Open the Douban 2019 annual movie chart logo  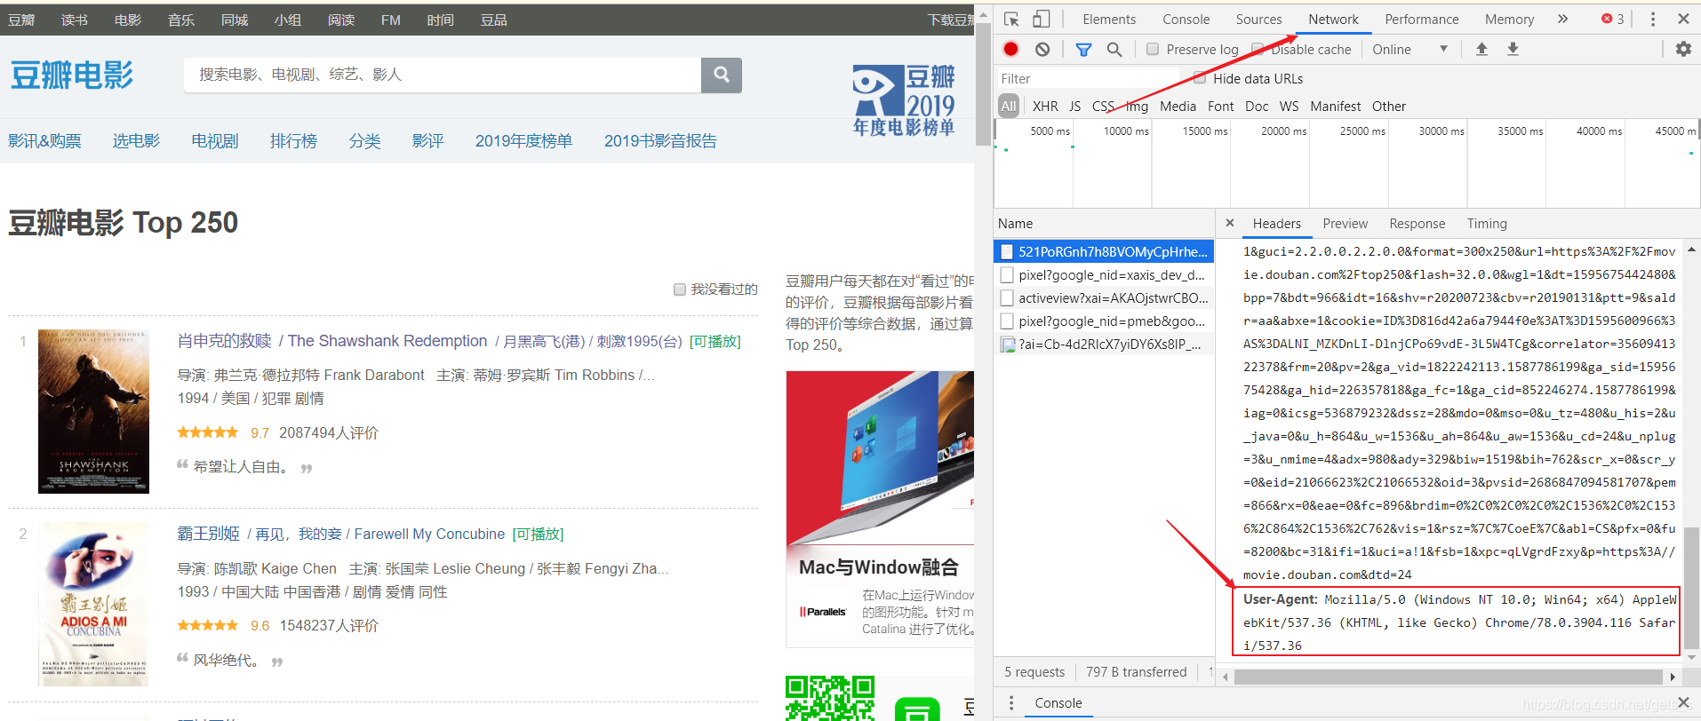coord(904,100)
